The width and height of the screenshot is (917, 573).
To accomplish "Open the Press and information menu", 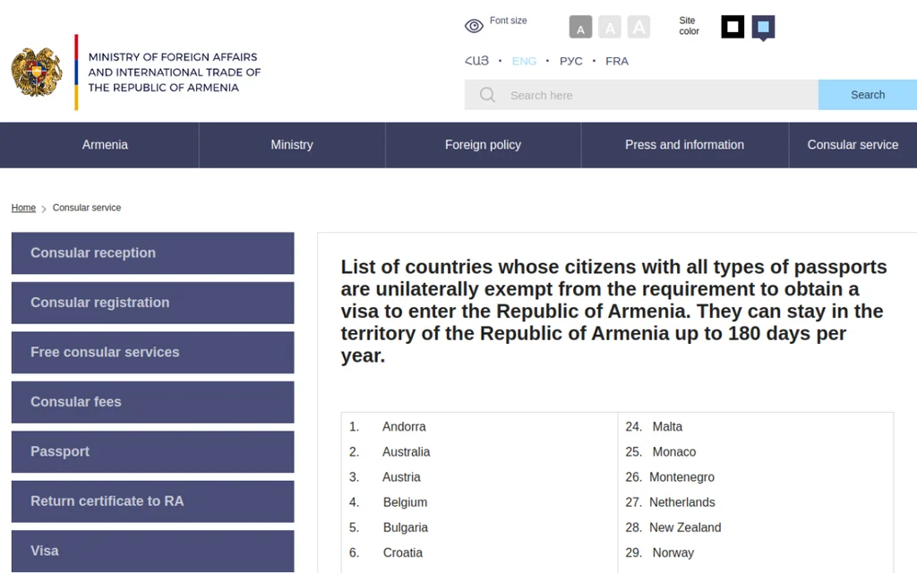I will (684, 145).
